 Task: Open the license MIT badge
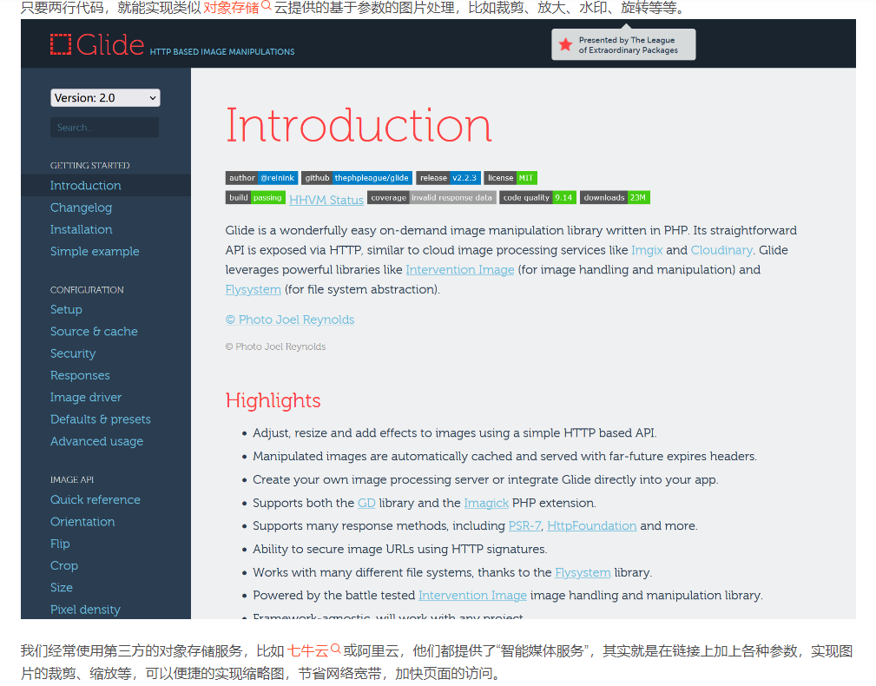pyautogui.click(x=510, y=178)
